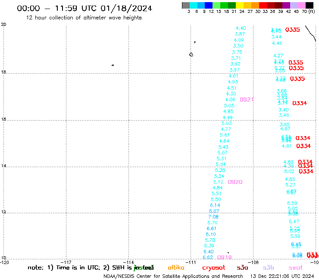Select the subtitle 12 hour collection of altimeter wave heights
This screenshot has width=319, height=280.
point(84,18)
